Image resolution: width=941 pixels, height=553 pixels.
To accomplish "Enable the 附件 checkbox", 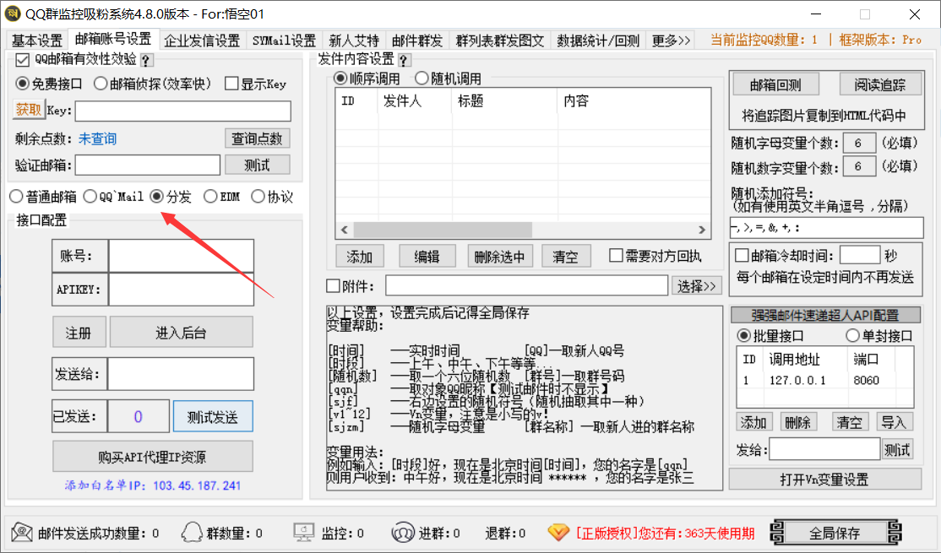I will point(333,286).
